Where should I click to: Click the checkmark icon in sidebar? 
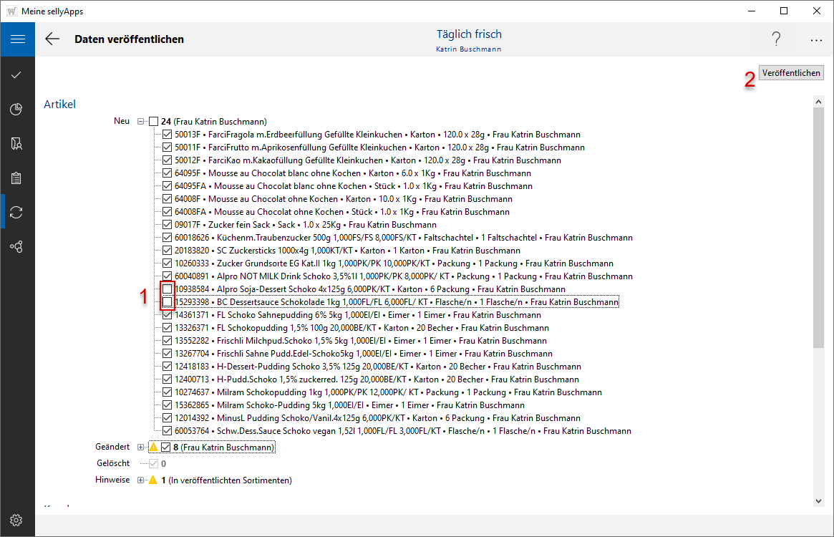[x=17, y=74]
